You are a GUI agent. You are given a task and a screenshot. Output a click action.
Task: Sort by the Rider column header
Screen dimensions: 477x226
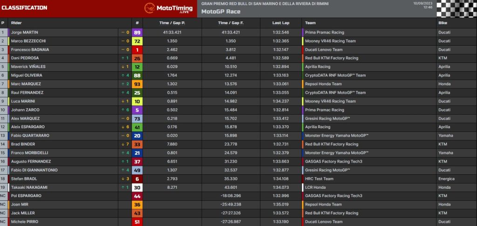16,22
